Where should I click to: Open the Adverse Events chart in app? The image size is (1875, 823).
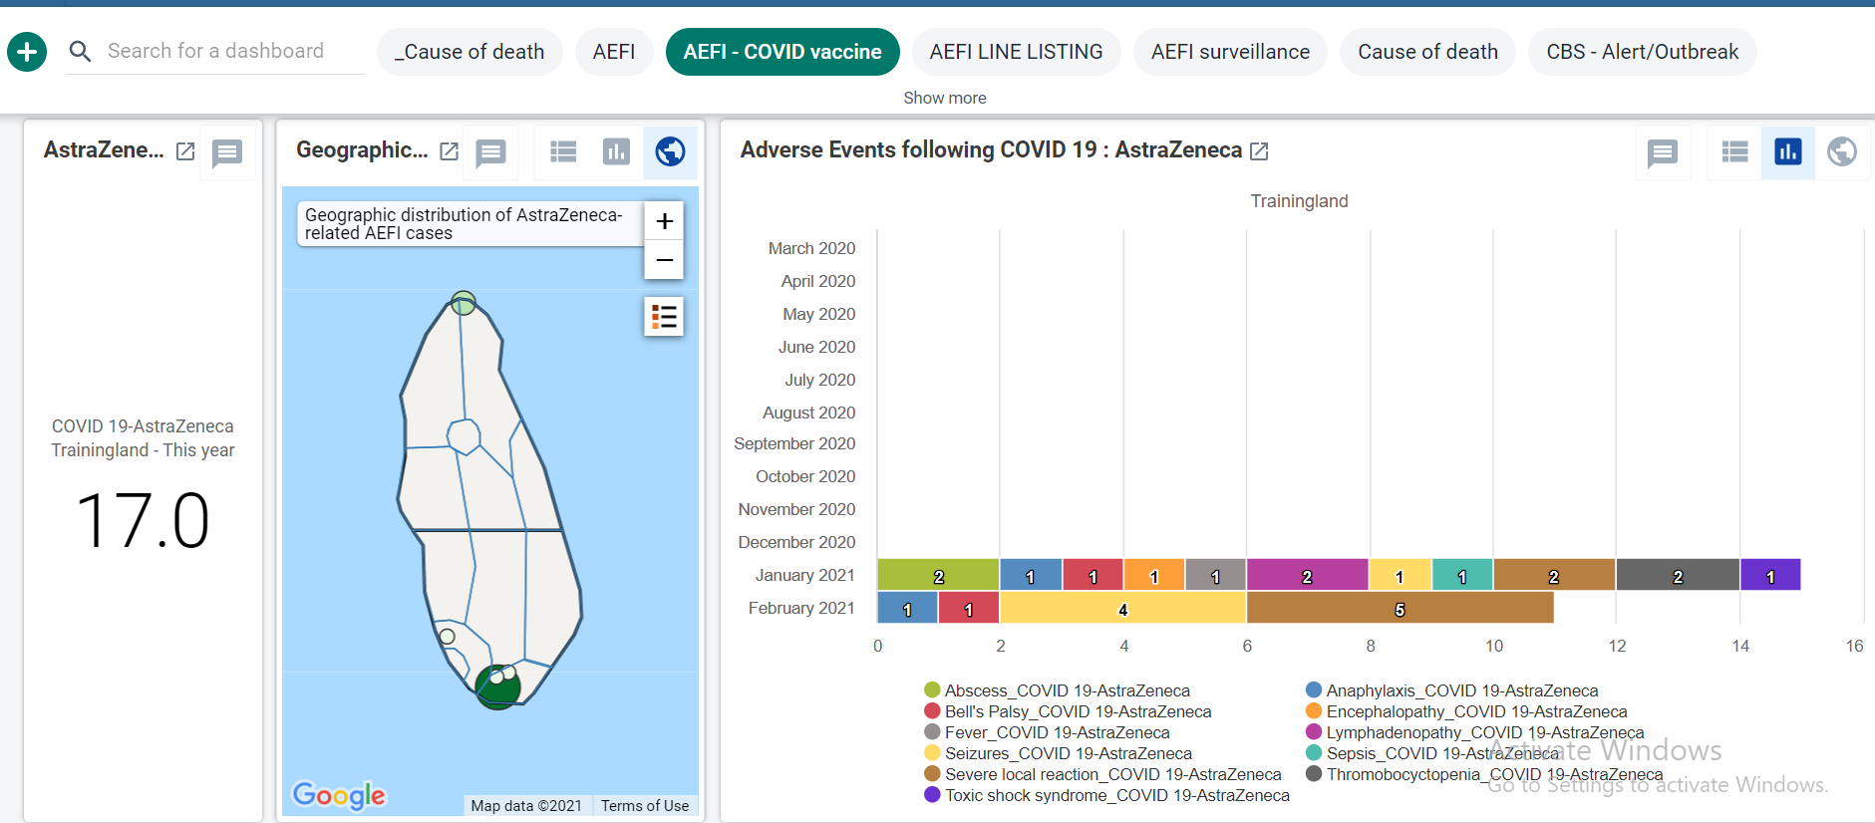click(x=1259, y=151)
